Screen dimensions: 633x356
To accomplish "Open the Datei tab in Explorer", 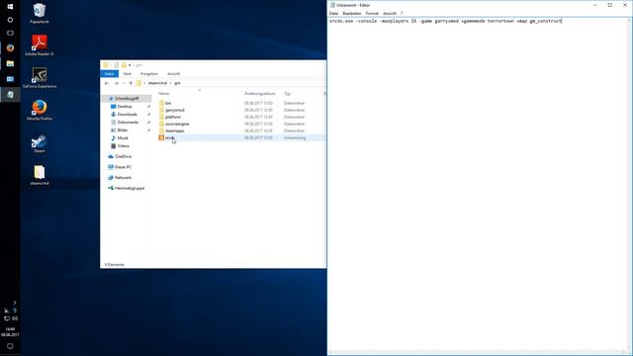I will 109,74.
